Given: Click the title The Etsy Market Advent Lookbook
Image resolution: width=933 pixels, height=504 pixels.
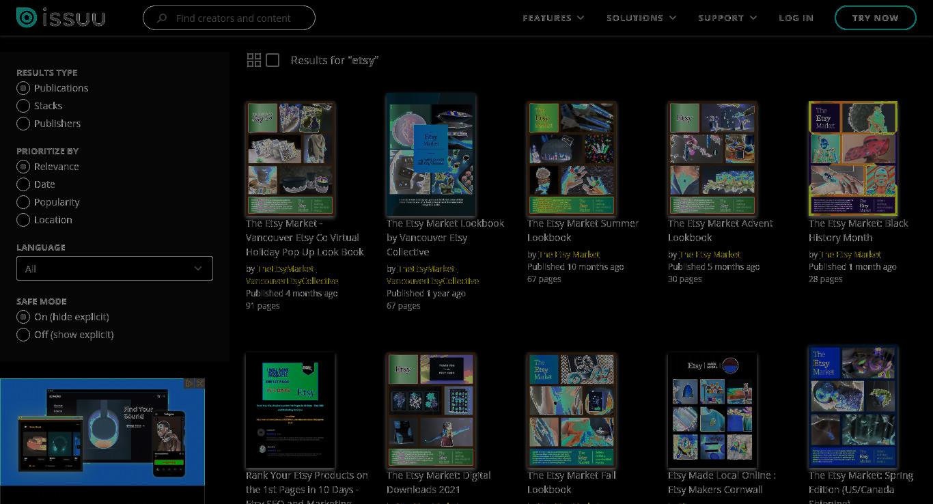Looking at the screenshot, I should 721,230.
